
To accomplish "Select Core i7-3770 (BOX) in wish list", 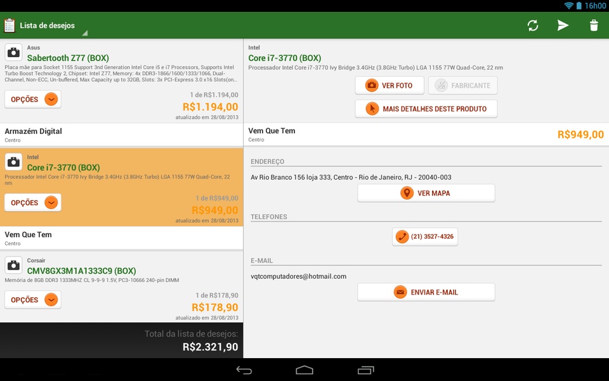I will [63, 168].
